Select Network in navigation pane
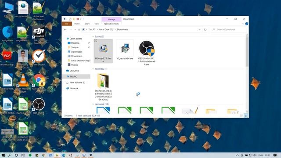This screenshot has height=158, width=281. click(74, 88)
